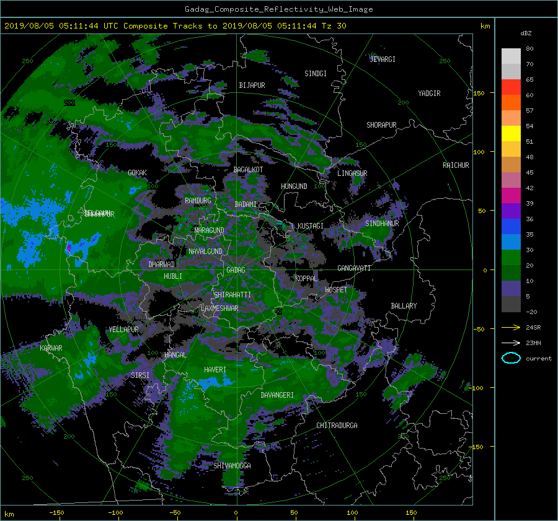Select the orange 60-57 dBZ color swatch
558x521 pixels.
[x=511, y=102]
